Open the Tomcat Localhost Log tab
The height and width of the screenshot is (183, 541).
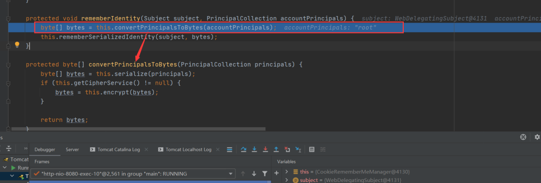[x=185, y=149]
